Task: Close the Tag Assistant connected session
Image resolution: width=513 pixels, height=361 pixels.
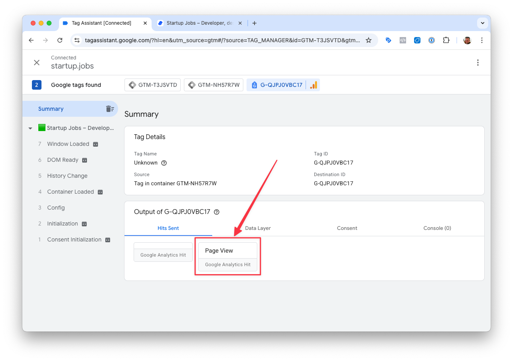Action: pyautogui.click(x=37, y=63)
